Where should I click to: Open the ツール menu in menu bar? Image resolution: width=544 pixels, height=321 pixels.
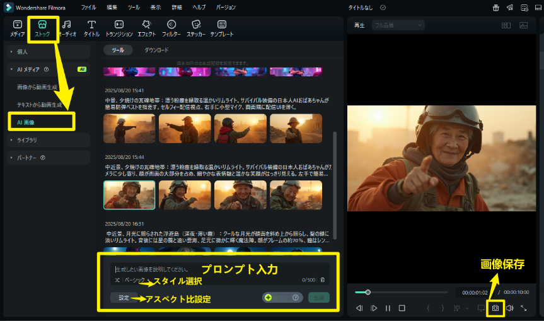coord(134,8)
